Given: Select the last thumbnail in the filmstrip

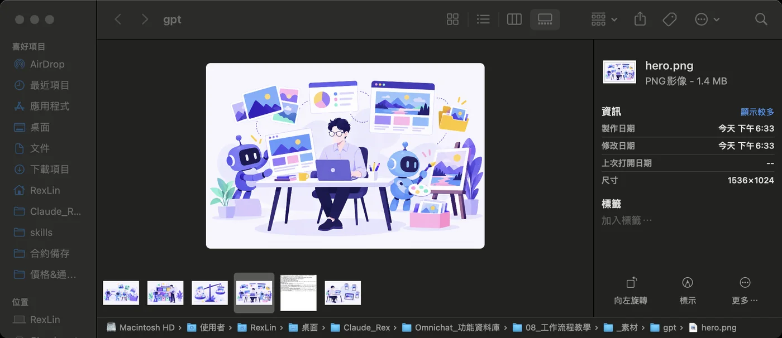Looking at the screenshot, I should click(343, 293).
